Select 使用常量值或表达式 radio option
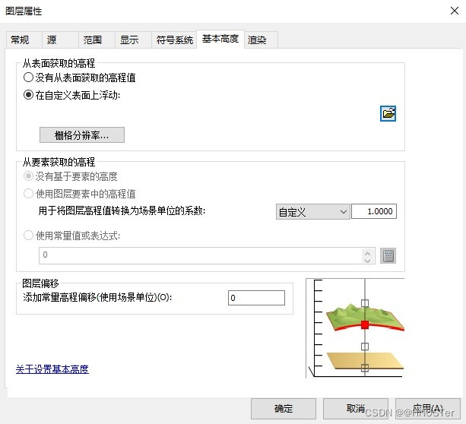466x424 pixels. tap(71, 236)
